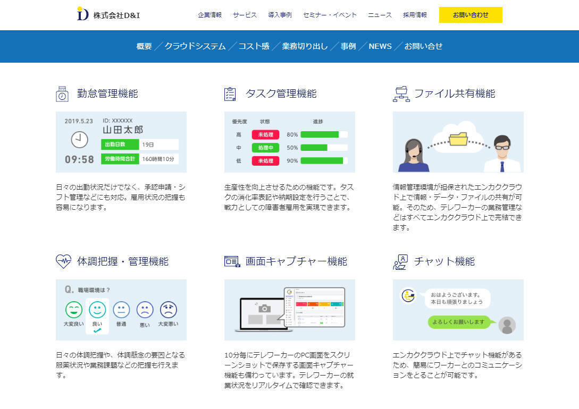
Task: Click the chat function icon
Action: click(400, 262)
